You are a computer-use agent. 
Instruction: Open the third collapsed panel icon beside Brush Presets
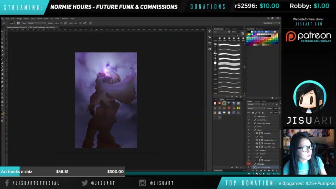(x=209, y=43)
